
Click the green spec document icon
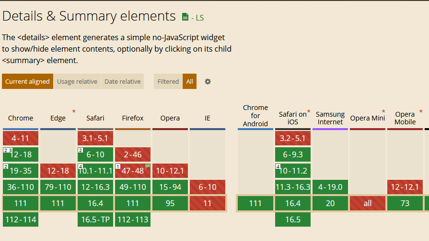click(186, 18)
